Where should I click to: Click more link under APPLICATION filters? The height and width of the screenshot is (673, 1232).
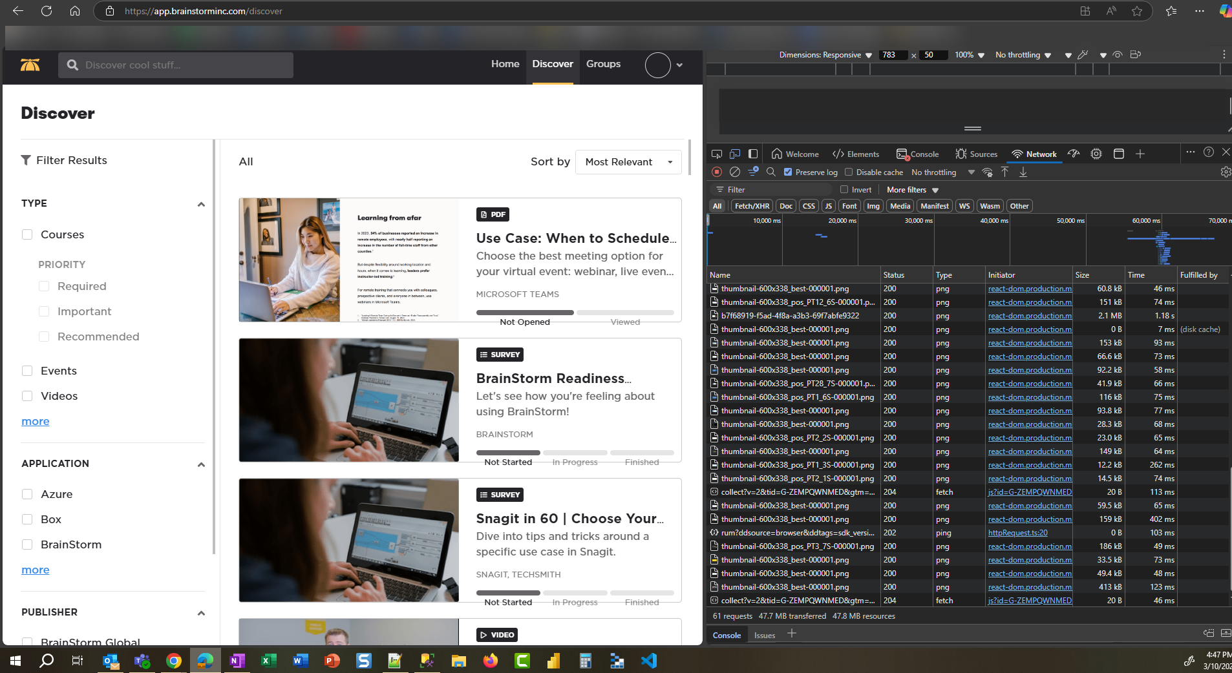coord(36,570)
